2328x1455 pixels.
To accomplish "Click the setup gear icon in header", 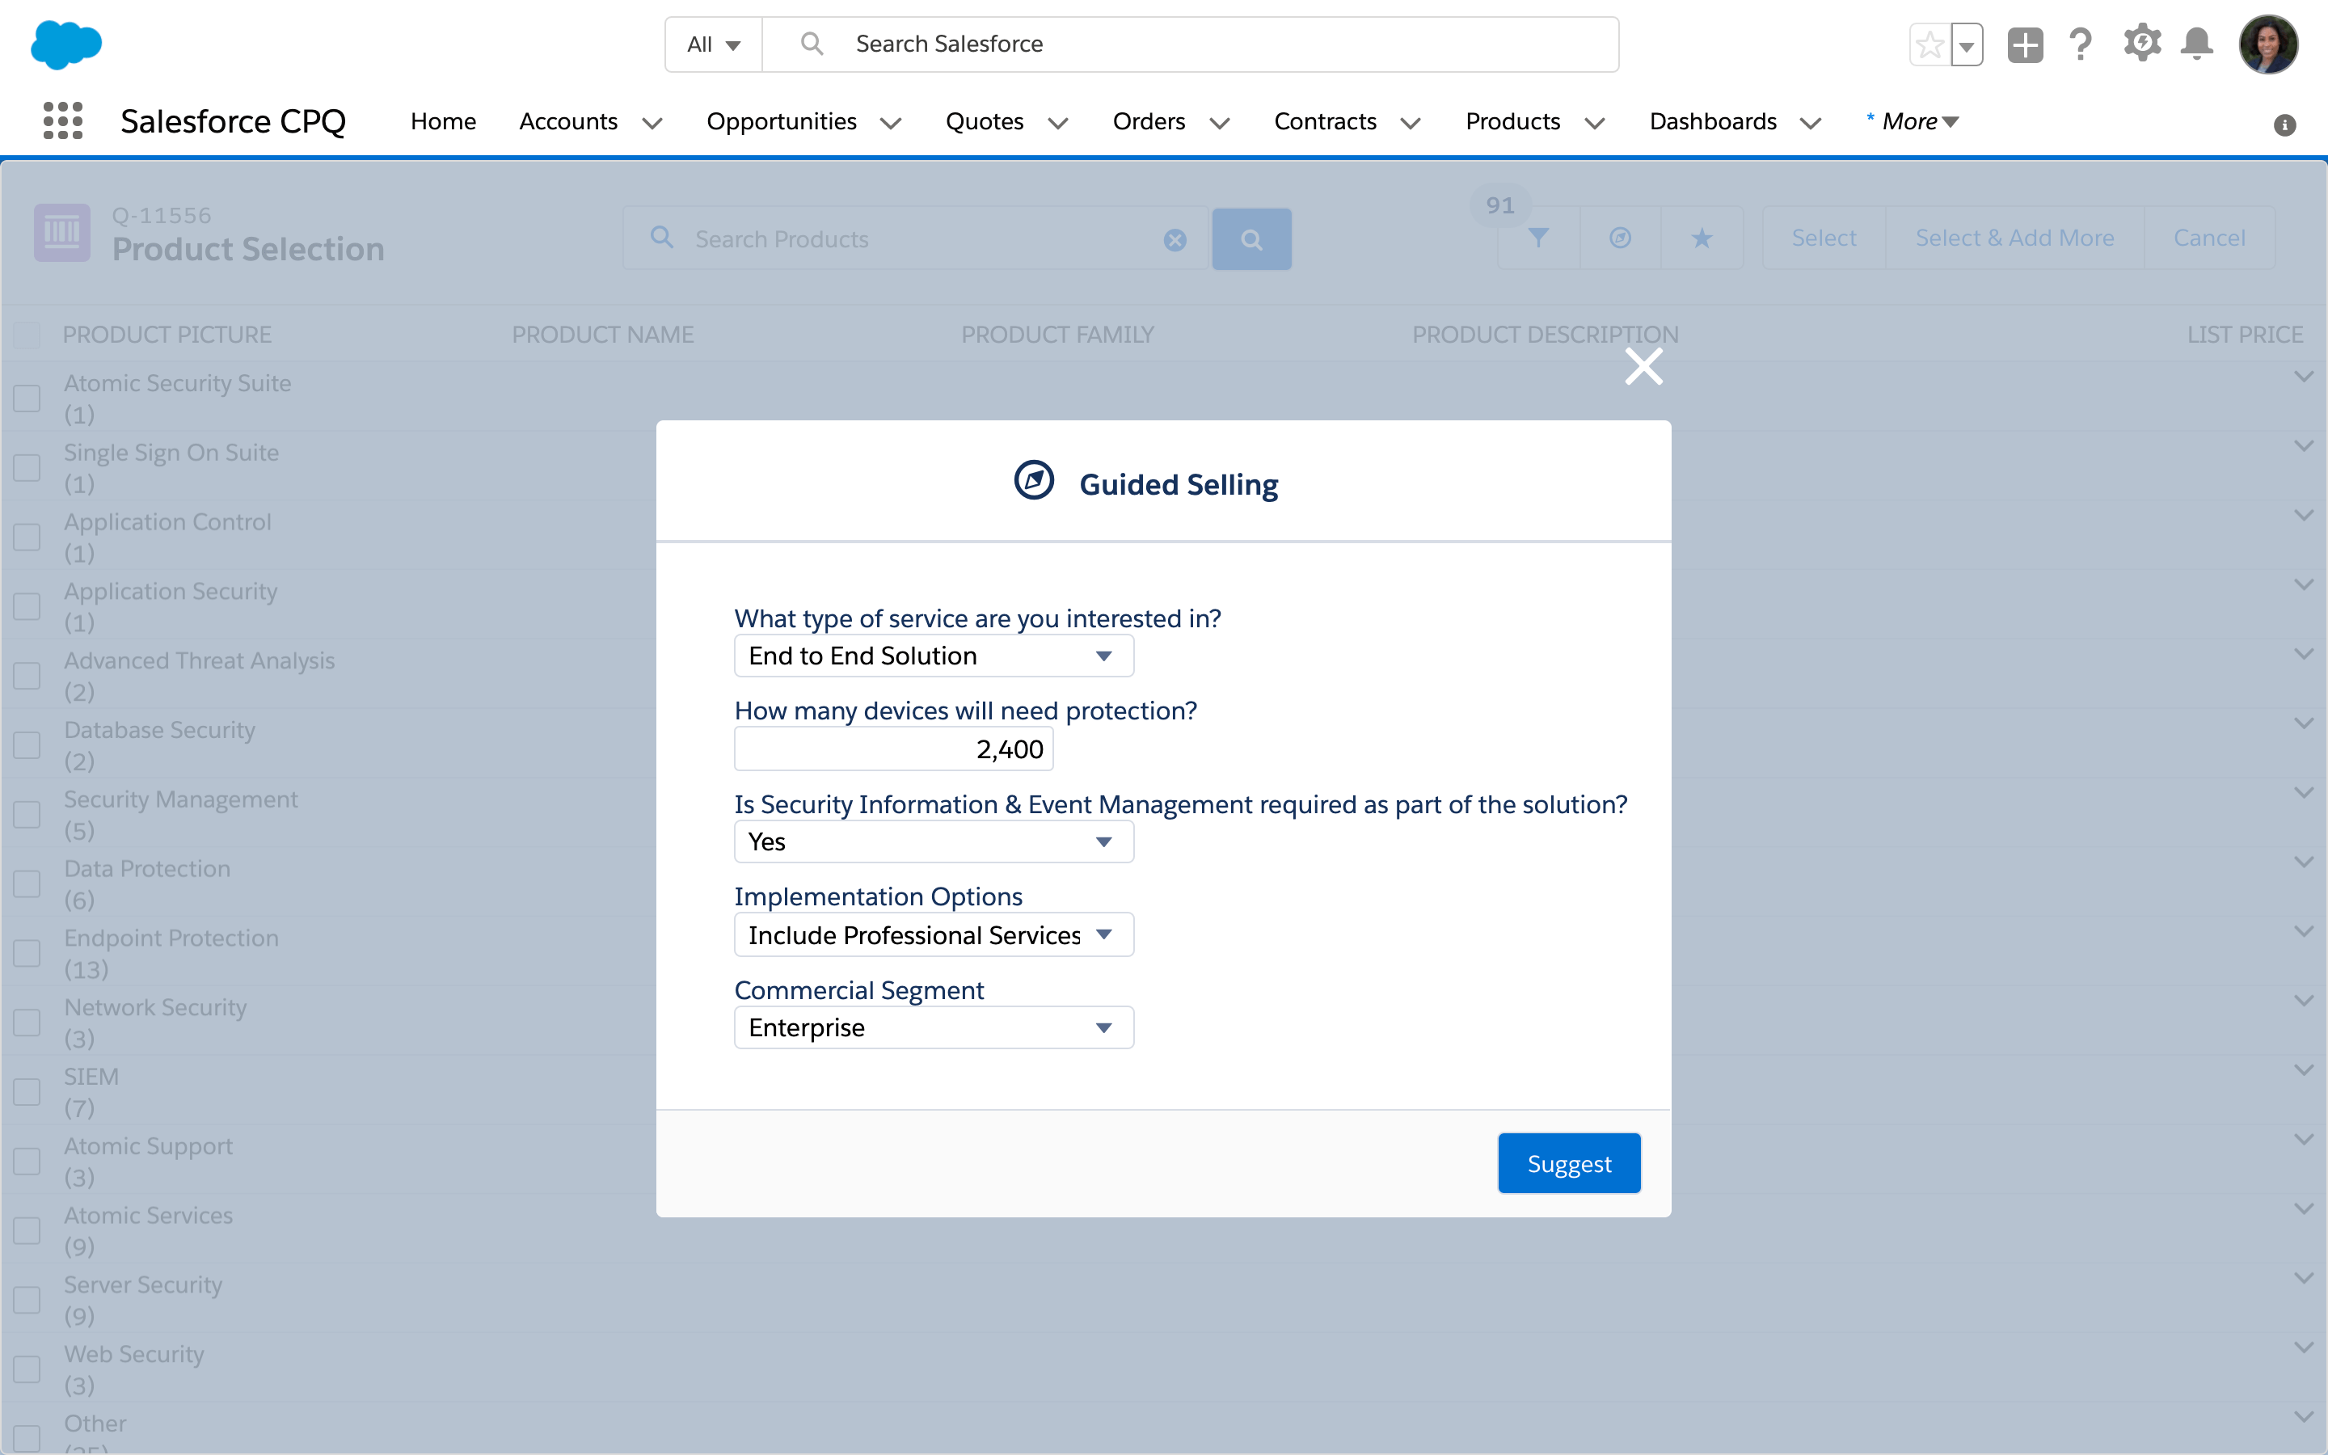I will point(2142,44).
